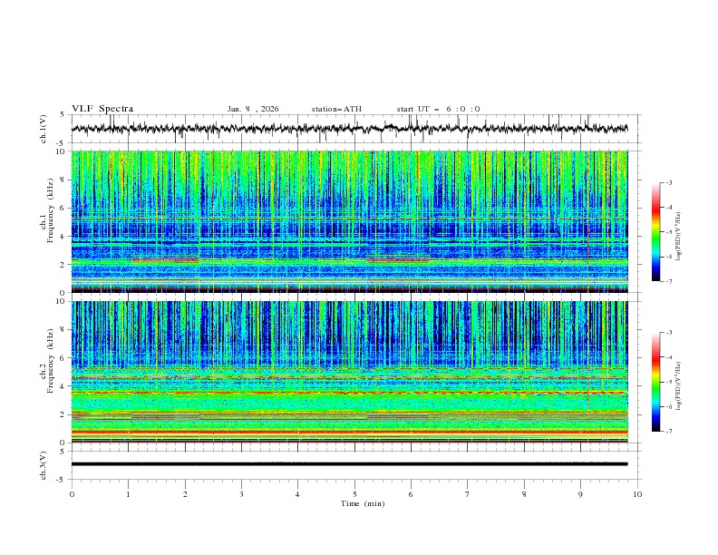This screenshot has height=555, width=718.
Task: Click the "station=ATH" header label
Action: coord(336,109)
